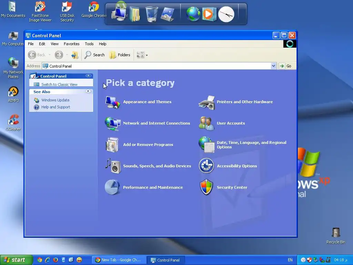This screenshot has height=265, width=353.
Task: Click the system tray clock showing 04:18
Action: (340, 260)
